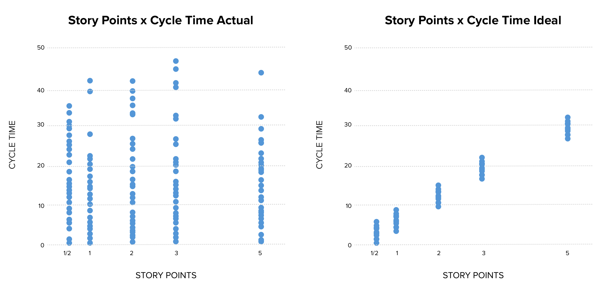This screenshot has width=611, height=288.
Task: Click the topmost 3-point dot in the Ideal chart
Action: 482,158
